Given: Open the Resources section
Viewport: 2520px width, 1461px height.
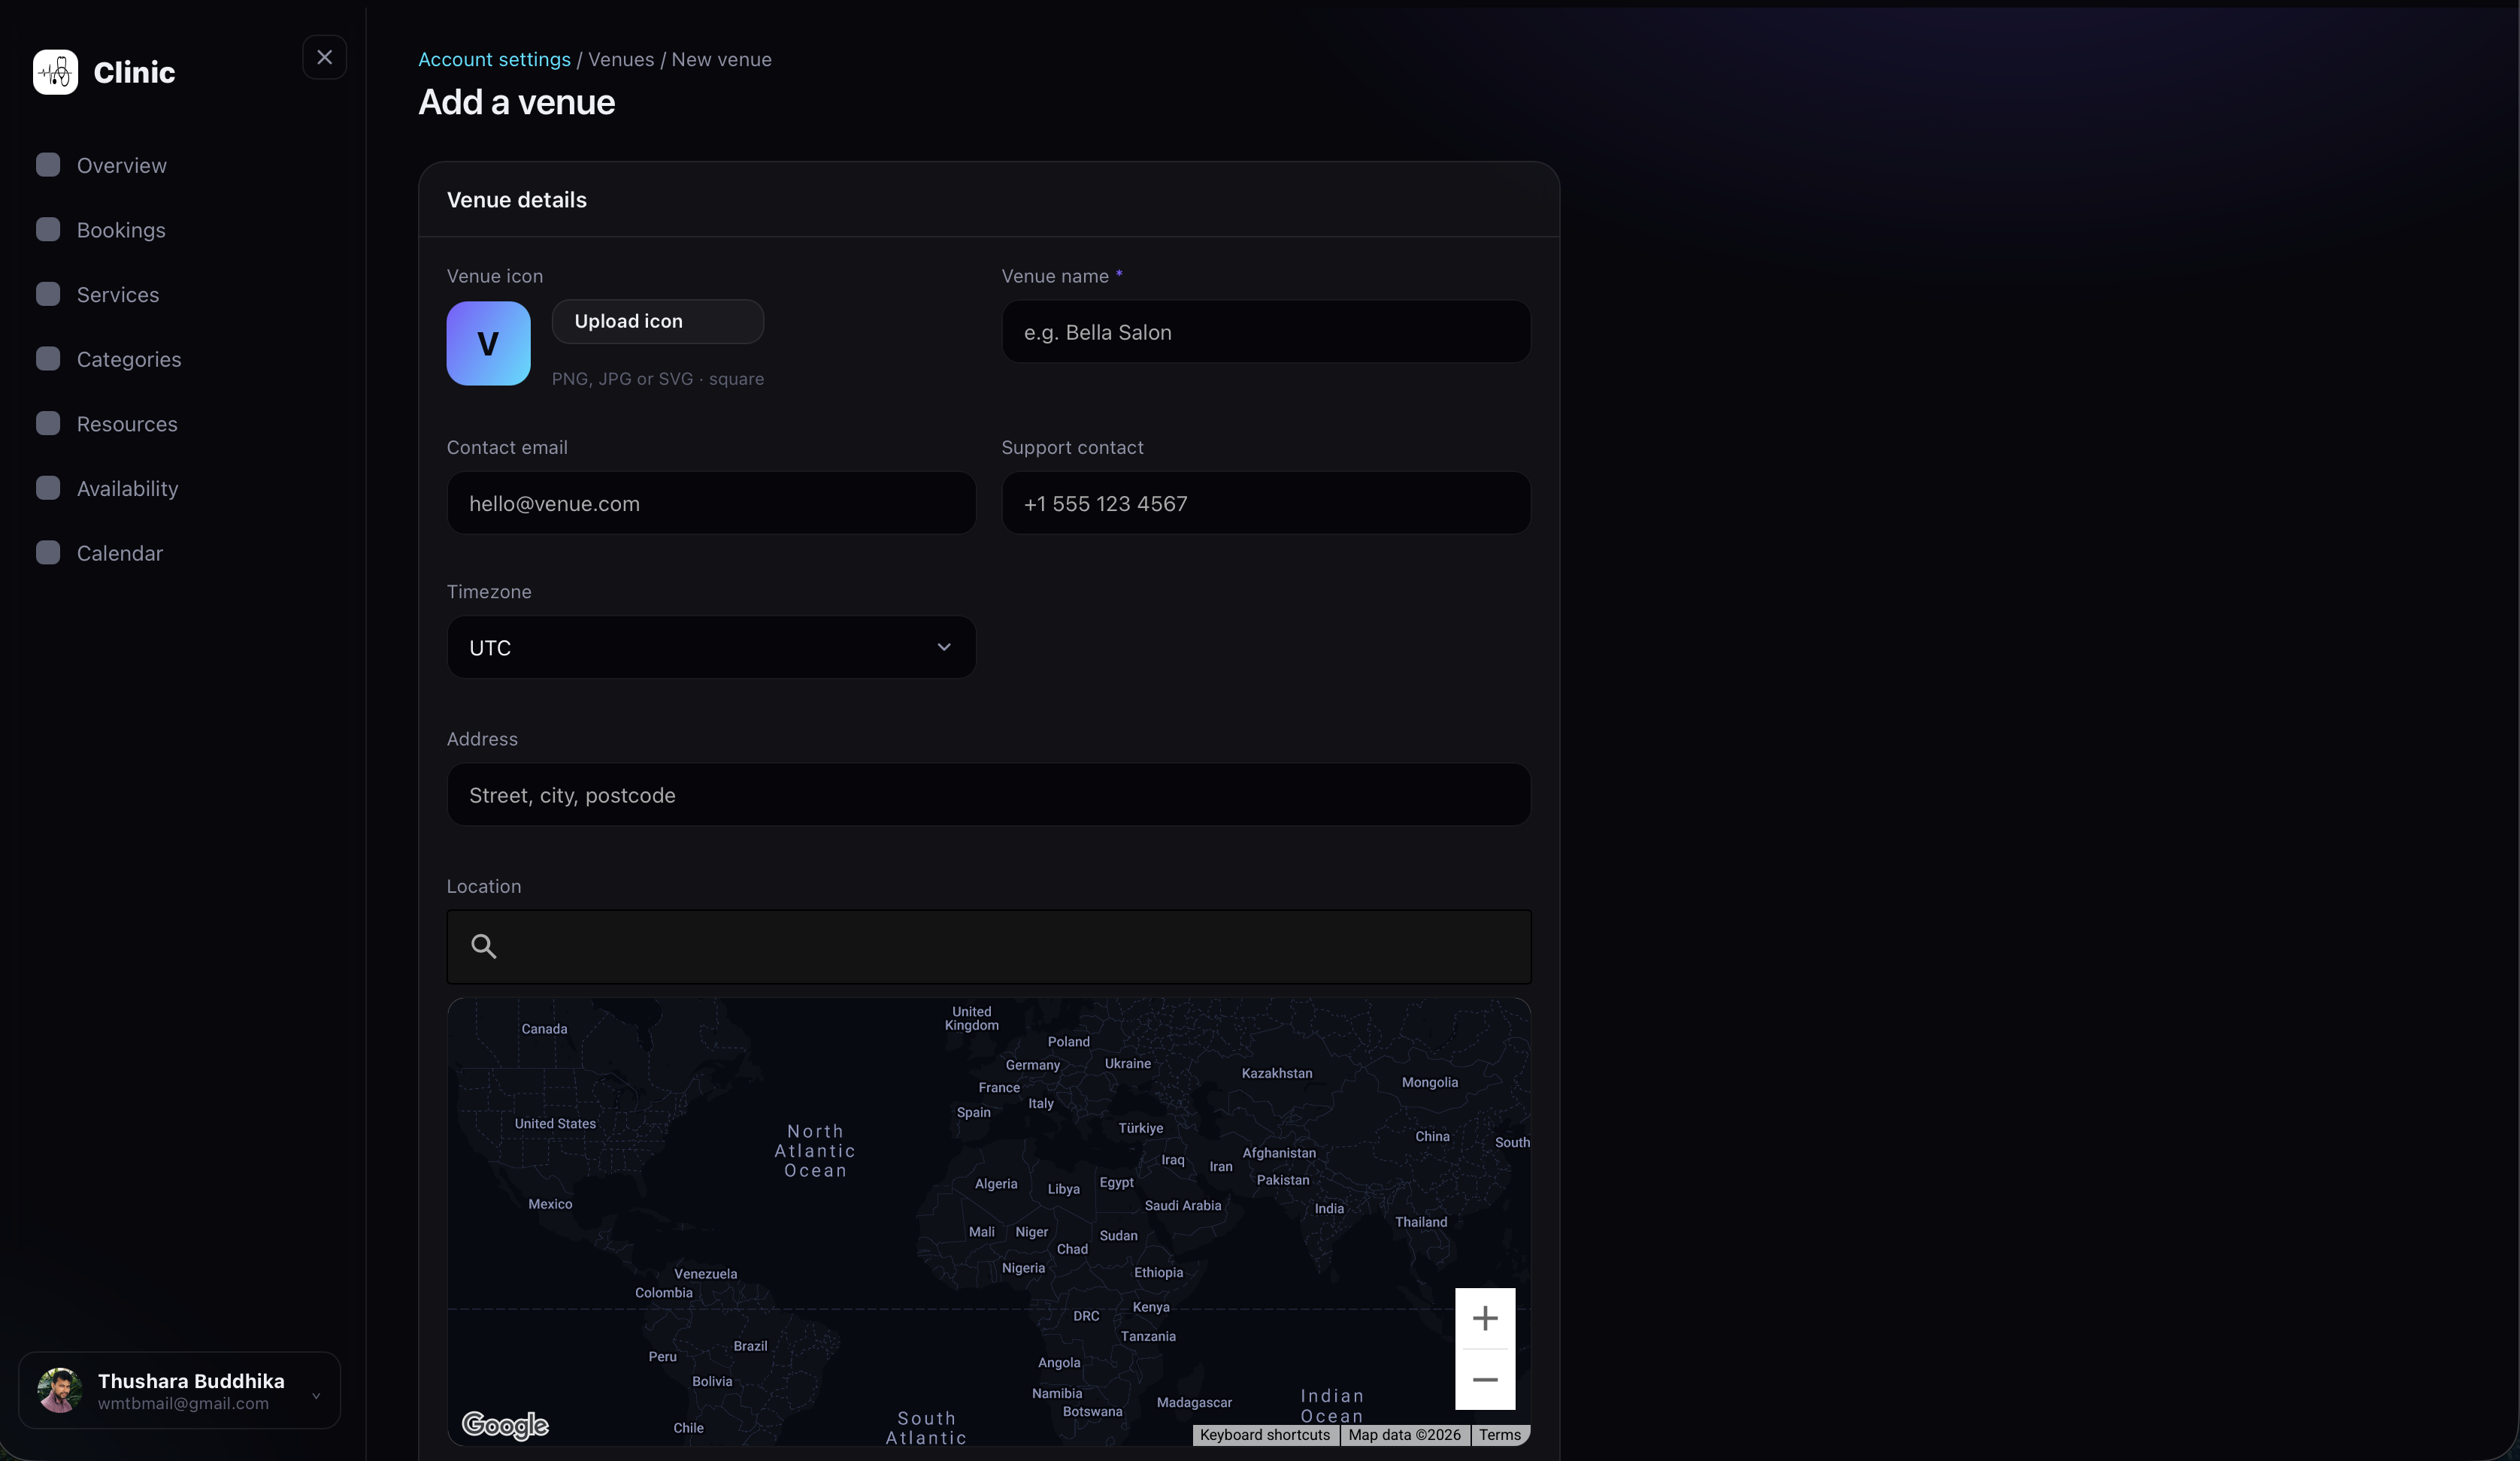Looking at the screenshot, I should (x=127, y=424).
